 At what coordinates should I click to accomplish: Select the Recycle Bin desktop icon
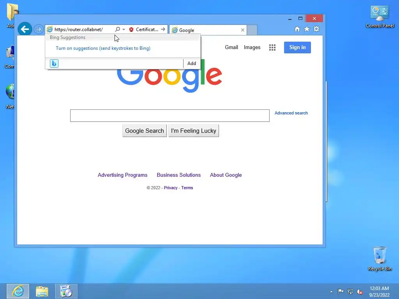(380, 259)
